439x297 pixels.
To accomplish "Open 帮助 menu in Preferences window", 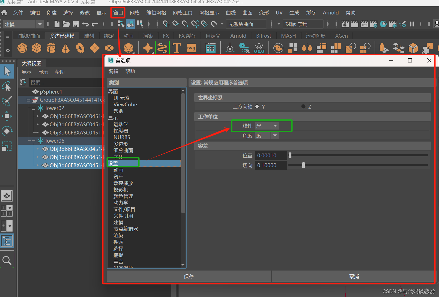I will pyautogui.click(x=130, y=71).
